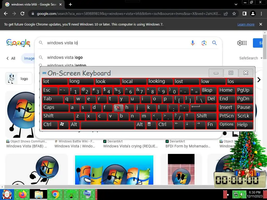Viewport: 267px width, 200px height.
Task: Choose predicted word 'lost' on keyboard
Action: point(187,82)
